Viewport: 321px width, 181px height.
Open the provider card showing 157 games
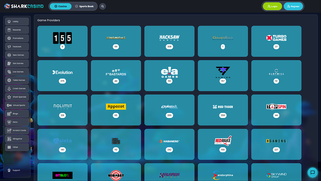pyautogui.click(x=223, y=75)
